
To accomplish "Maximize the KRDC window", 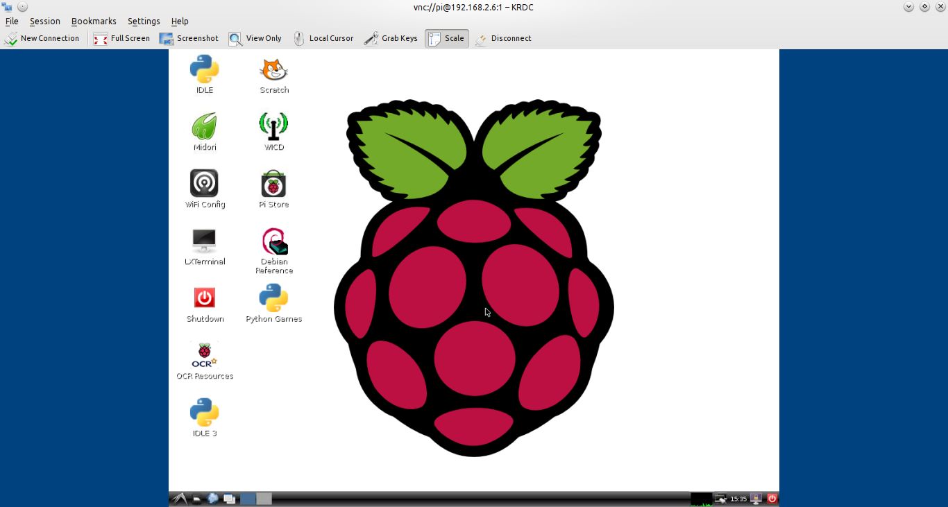I will (924, 7).
